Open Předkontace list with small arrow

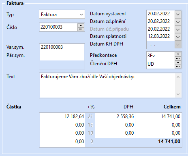(x=178, y=54)
